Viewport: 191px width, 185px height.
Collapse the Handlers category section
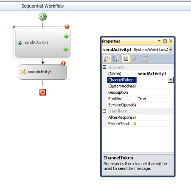pos(104,111)
